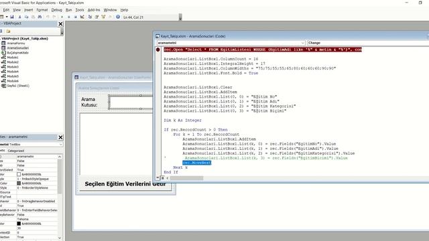Viewport: 429px width, 241px height.
Task: Open the Edit menu
Action: click(x=6, y=10)
